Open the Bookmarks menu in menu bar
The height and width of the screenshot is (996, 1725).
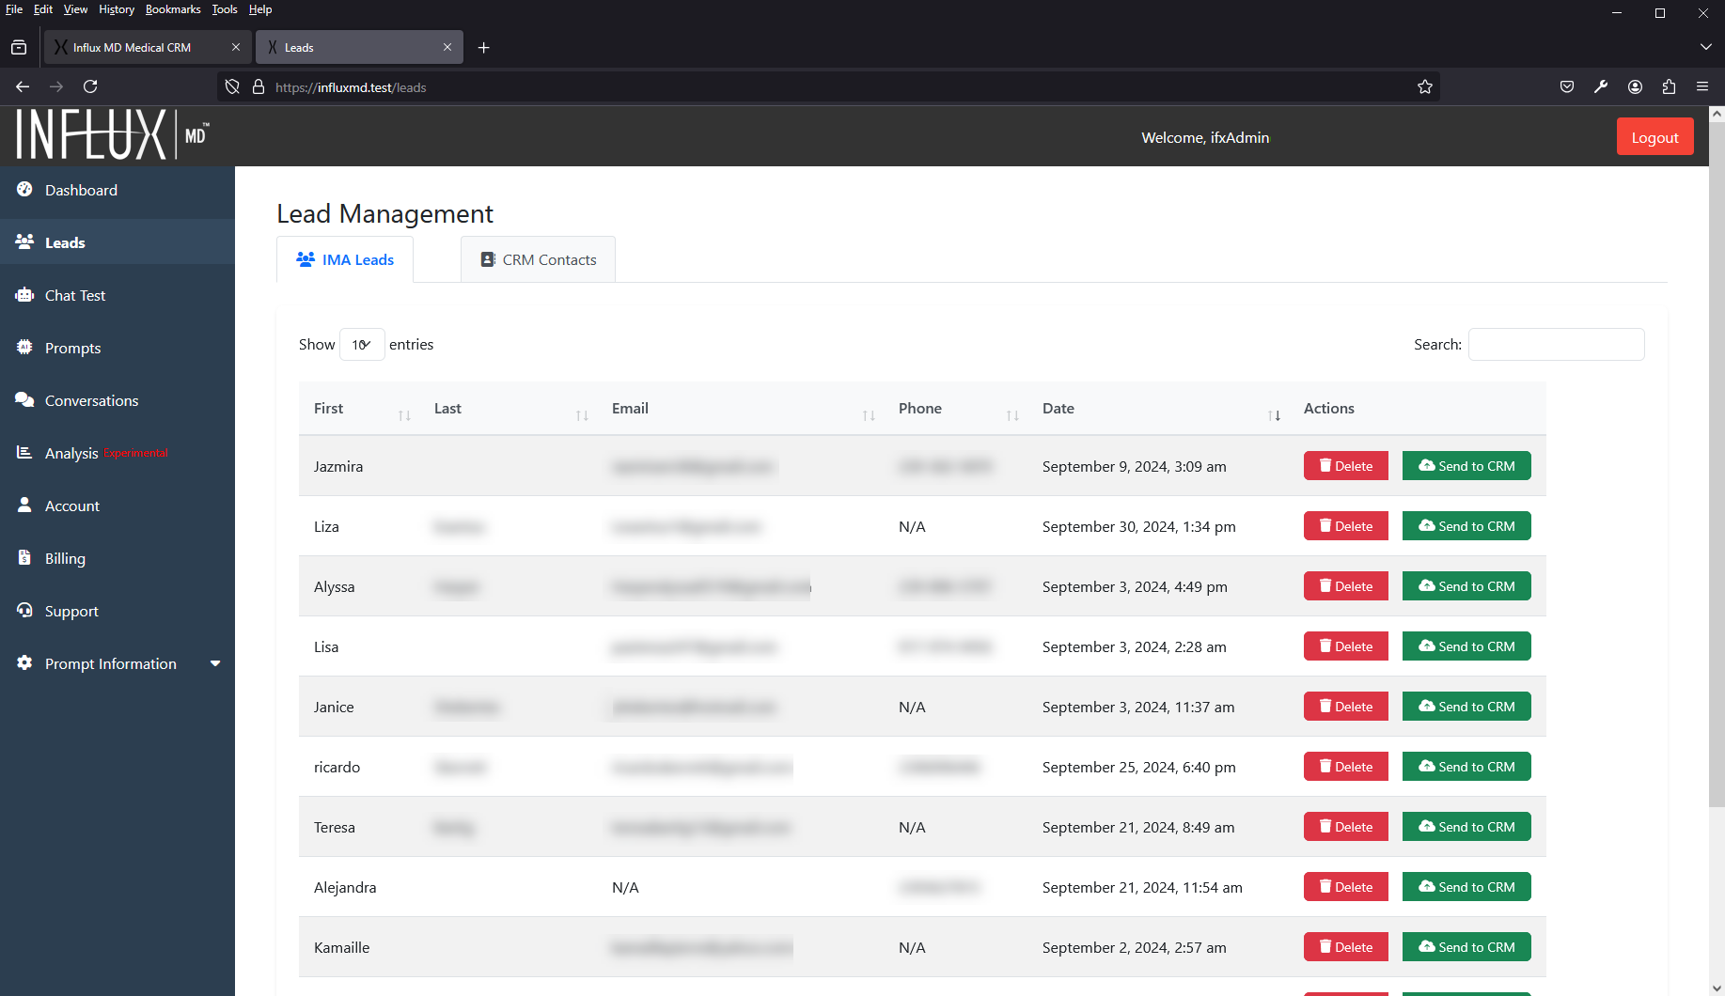173,9
